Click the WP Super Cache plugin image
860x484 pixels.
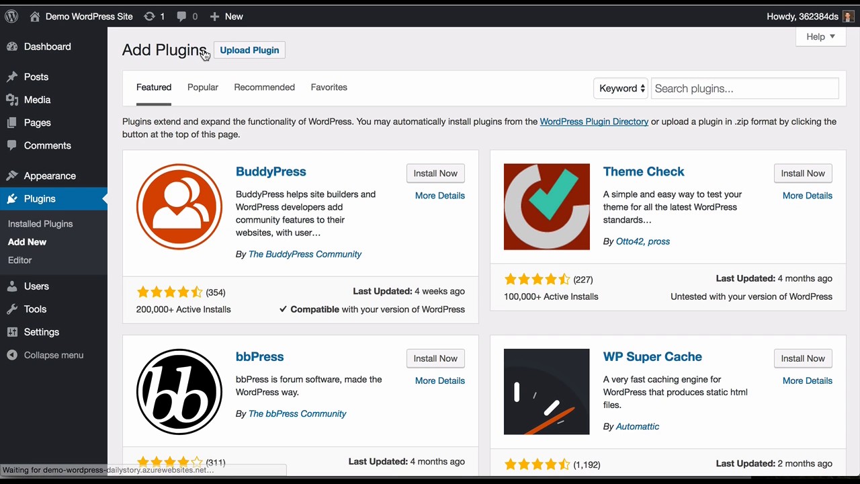tap(547, 392)
